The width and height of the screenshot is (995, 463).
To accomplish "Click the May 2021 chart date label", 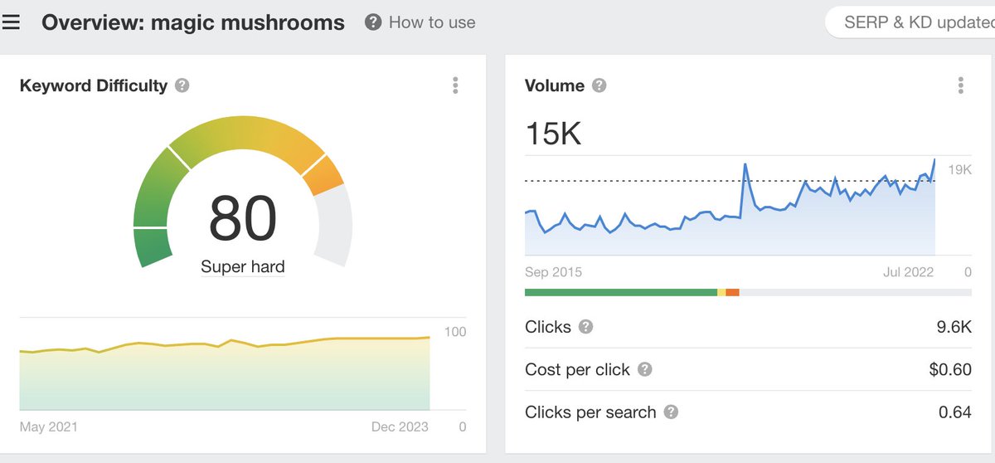I will click(x=49, y=426).
